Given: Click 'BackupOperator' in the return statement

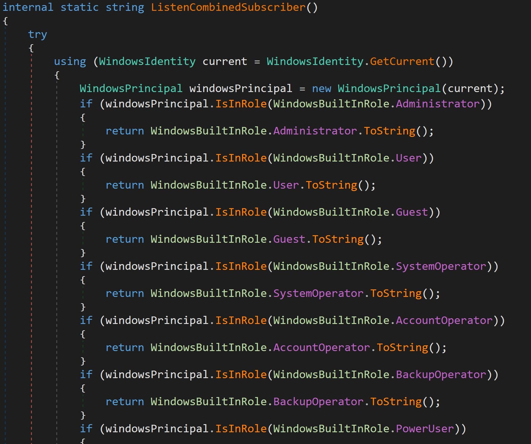Looking at the screenshot, I should [x=318, y=402].
